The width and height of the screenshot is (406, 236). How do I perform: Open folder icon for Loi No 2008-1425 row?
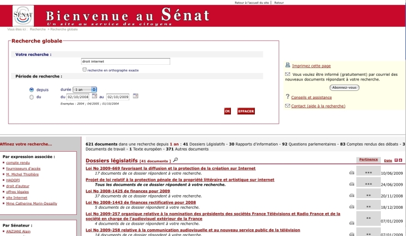tap(351, 196)
